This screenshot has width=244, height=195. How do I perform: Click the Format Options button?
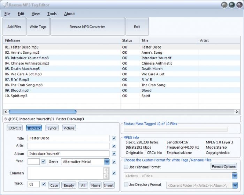(224, 167)
